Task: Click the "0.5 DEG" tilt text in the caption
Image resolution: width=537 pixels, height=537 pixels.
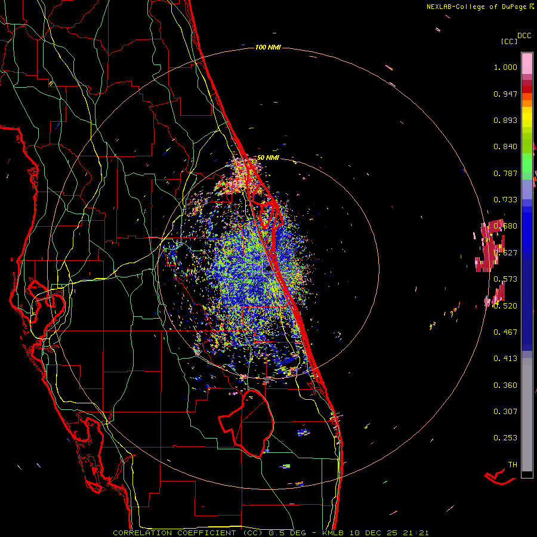Action: [287, 533]
